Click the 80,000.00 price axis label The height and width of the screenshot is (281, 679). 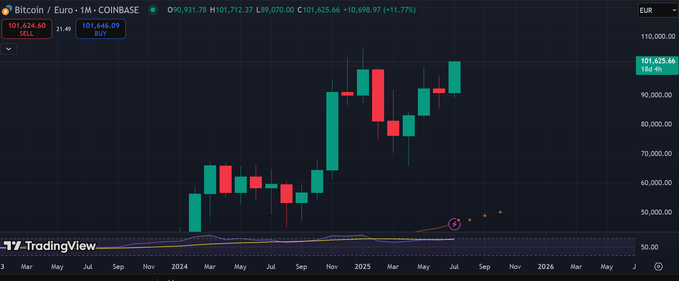656,124
